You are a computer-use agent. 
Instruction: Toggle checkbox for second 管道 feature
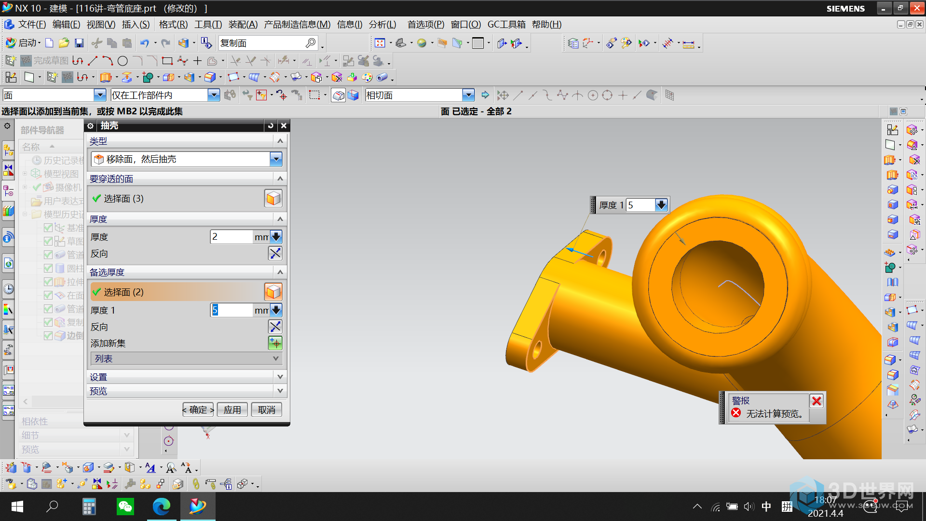tap(48, 309)
